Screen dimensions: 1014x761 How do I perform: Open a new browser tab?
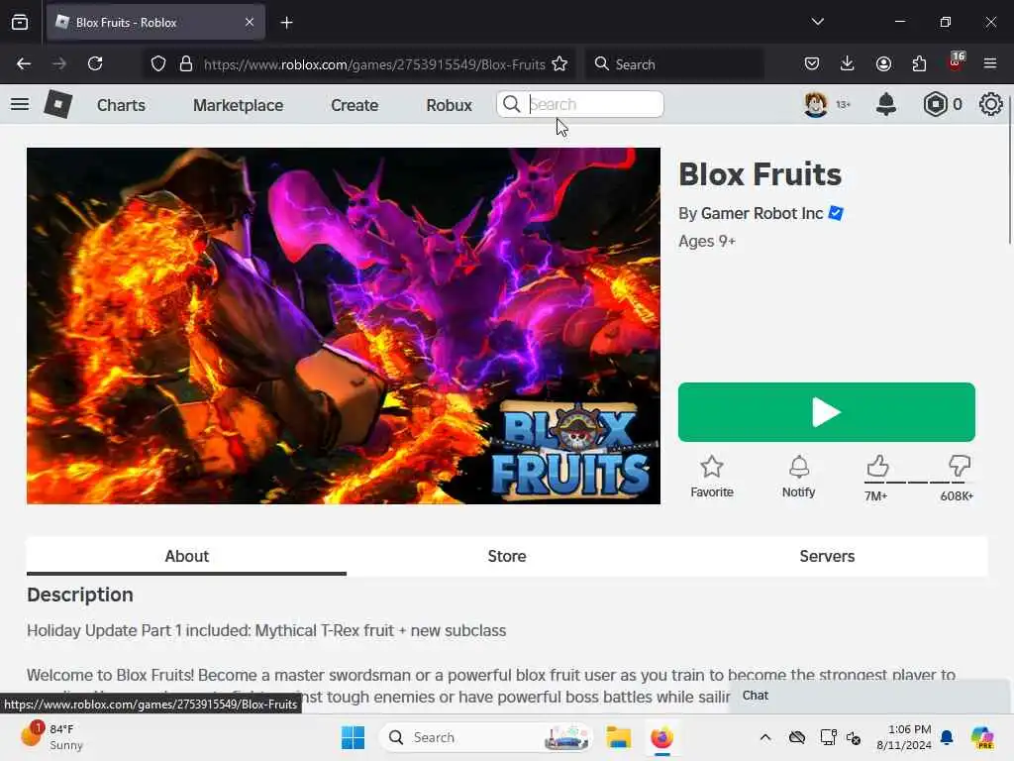(286, 23)
